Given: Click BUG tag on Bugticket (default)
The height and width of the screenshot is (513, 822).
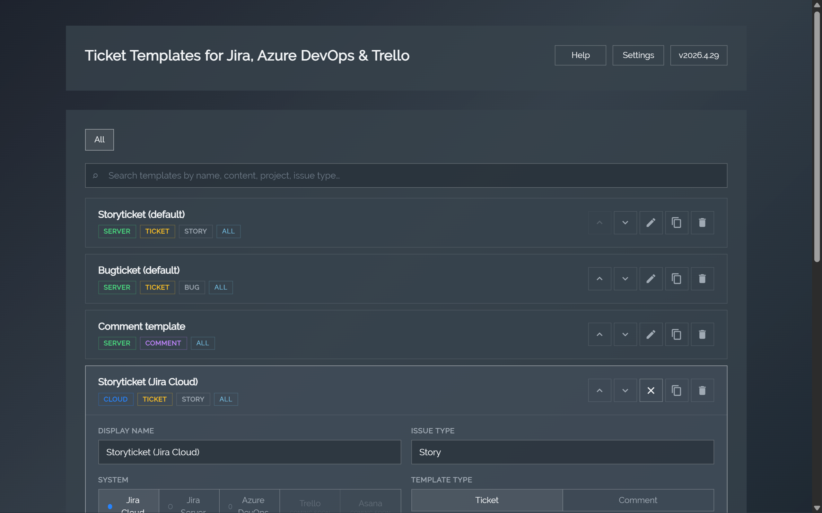Looking at the screenshot, I should pos(192,287).
